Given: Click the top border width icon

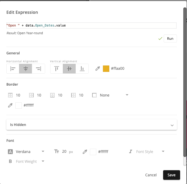Looking at the screenshot, I should 10,95.
